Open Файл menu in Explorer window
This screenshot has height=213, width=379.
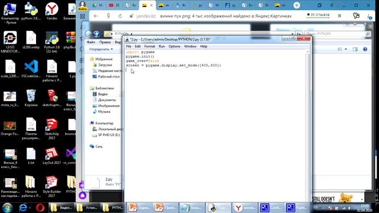(x=91, y=42)
